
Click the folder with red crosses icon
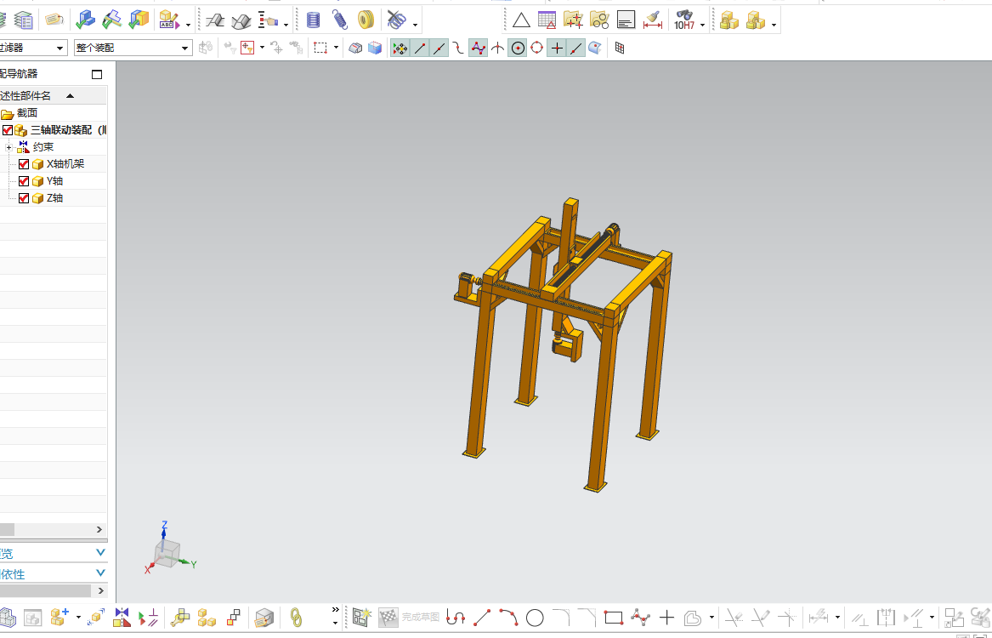573,20
